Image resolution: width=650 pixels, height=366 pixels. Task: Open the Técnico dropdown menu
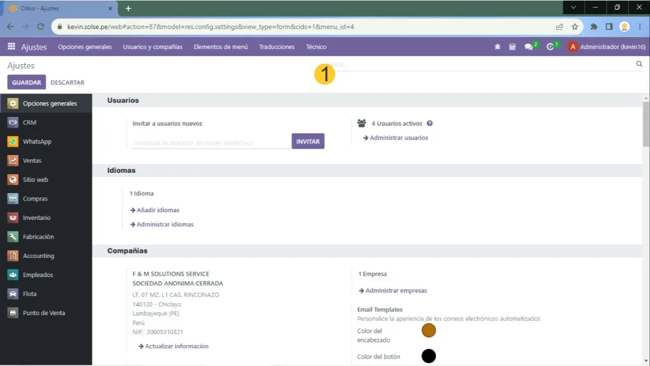316,47
